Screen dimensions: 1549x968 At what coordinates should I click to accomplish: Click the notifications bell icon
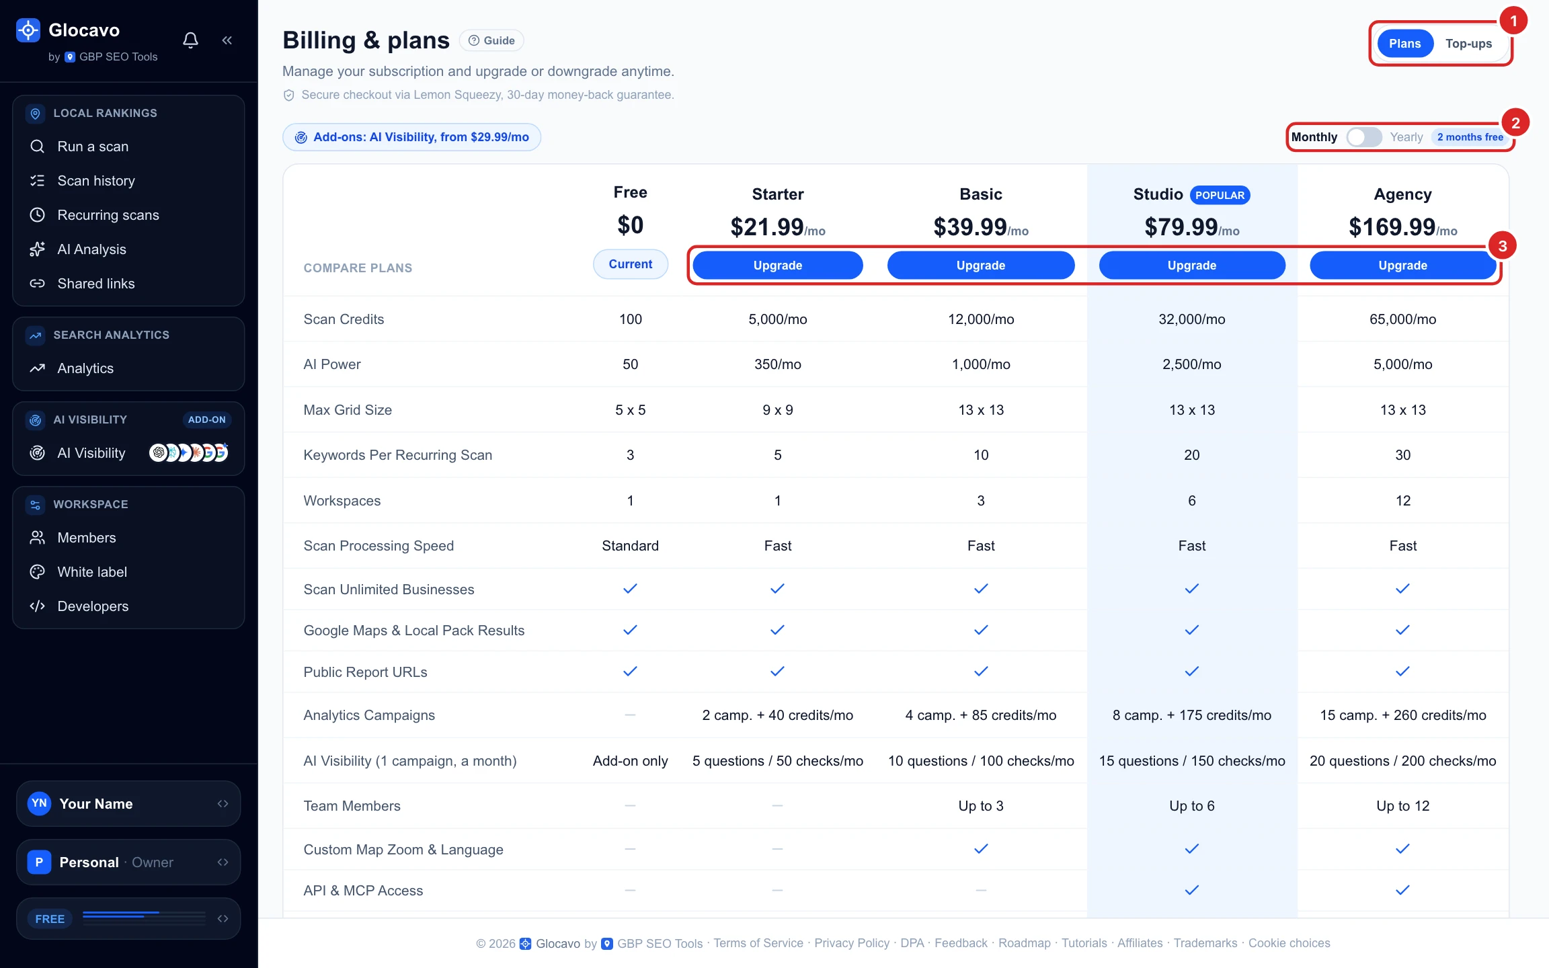pyautogui.click(x=190, y=40)
